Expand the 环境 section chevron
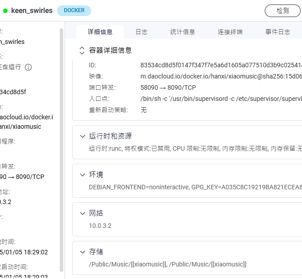The height and width of the screenshot is (279, 302). point(82,174)
